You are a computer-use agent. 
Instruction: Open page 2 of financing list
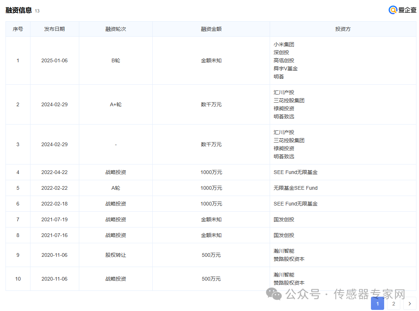393,303
